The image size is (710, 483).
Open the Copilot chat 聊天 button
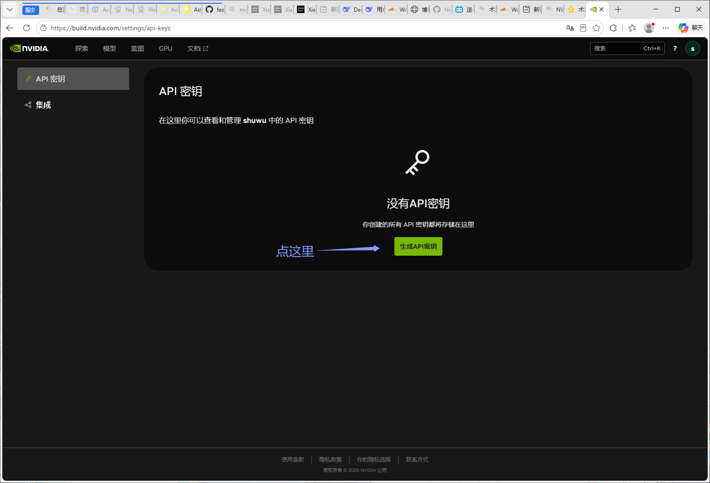(690, 28)
